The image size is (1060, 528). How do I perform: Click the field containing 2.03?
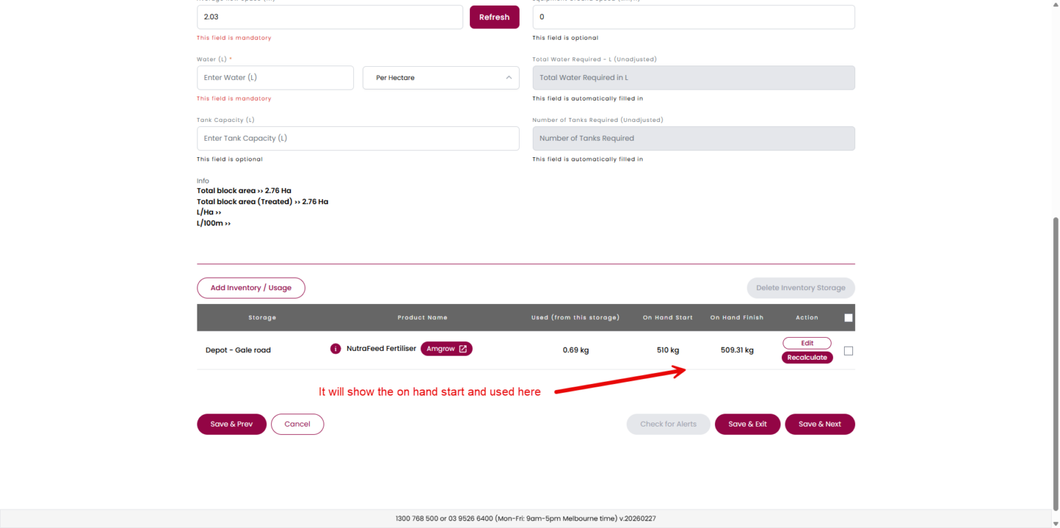click(x=329, y=17)
